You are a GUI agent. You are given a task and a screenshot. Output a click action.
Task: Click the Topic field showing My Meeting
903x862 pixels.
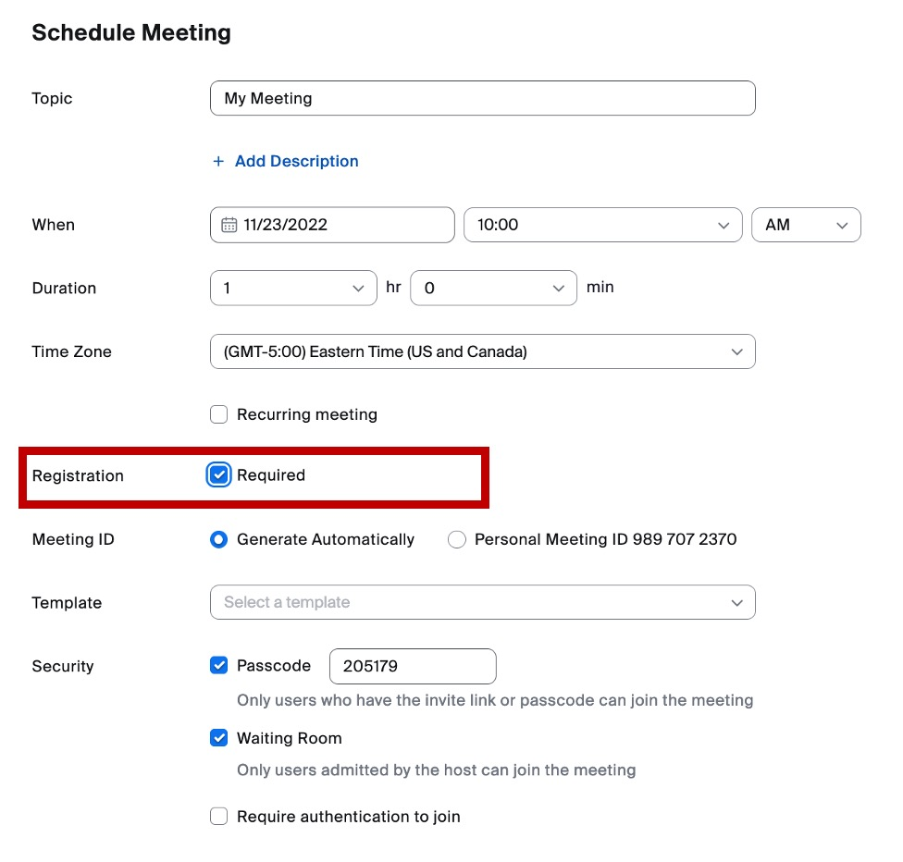tap(481, 98)
